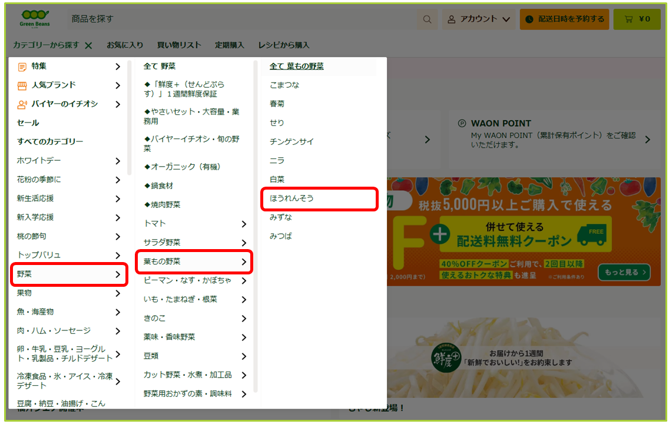Expand ピーマン・なす・かぼちゃ chevron
The height and width of the screenshot is (424, 669).
tap(244, 281)
